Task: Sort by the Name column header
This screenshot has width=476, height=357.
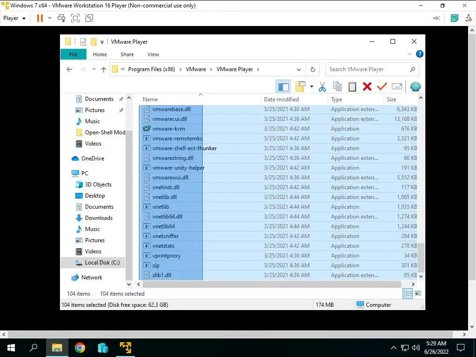Action: (x=200, y=99)
